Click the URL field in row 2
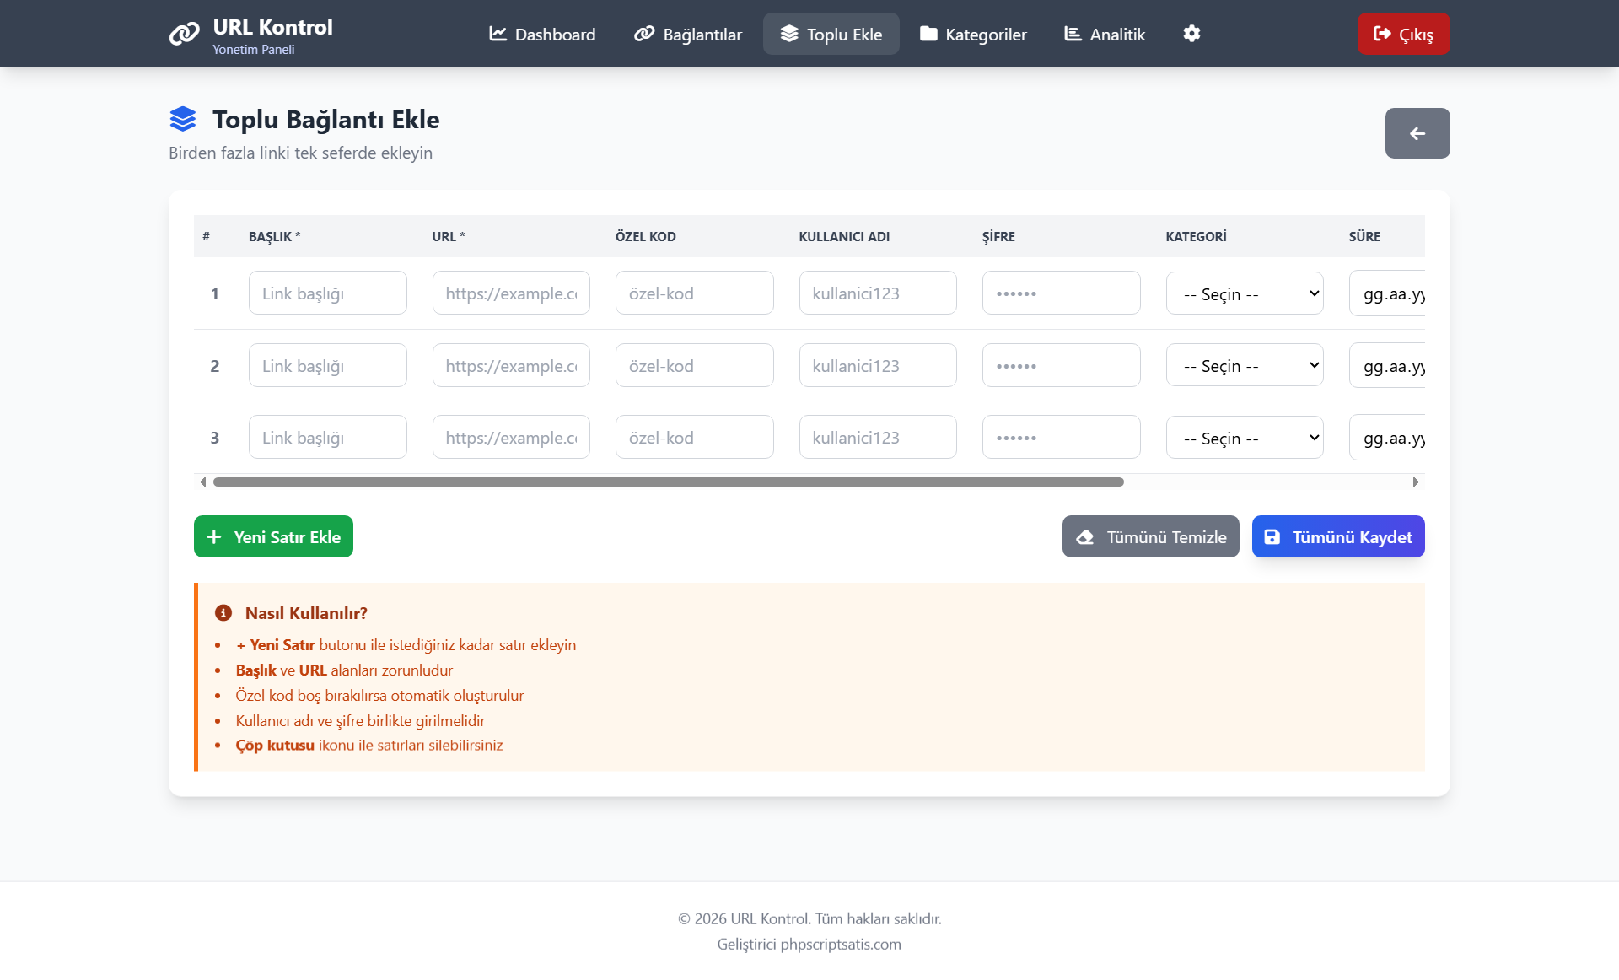 tap(511, 365)
